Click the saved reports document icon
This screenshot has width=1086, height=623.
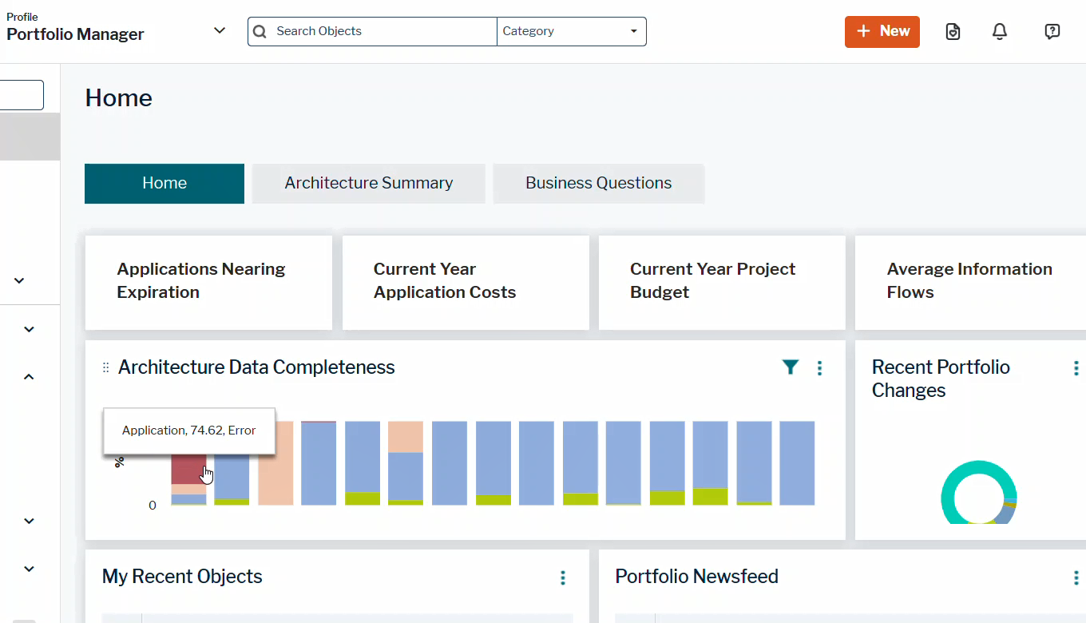coord(952,31)
